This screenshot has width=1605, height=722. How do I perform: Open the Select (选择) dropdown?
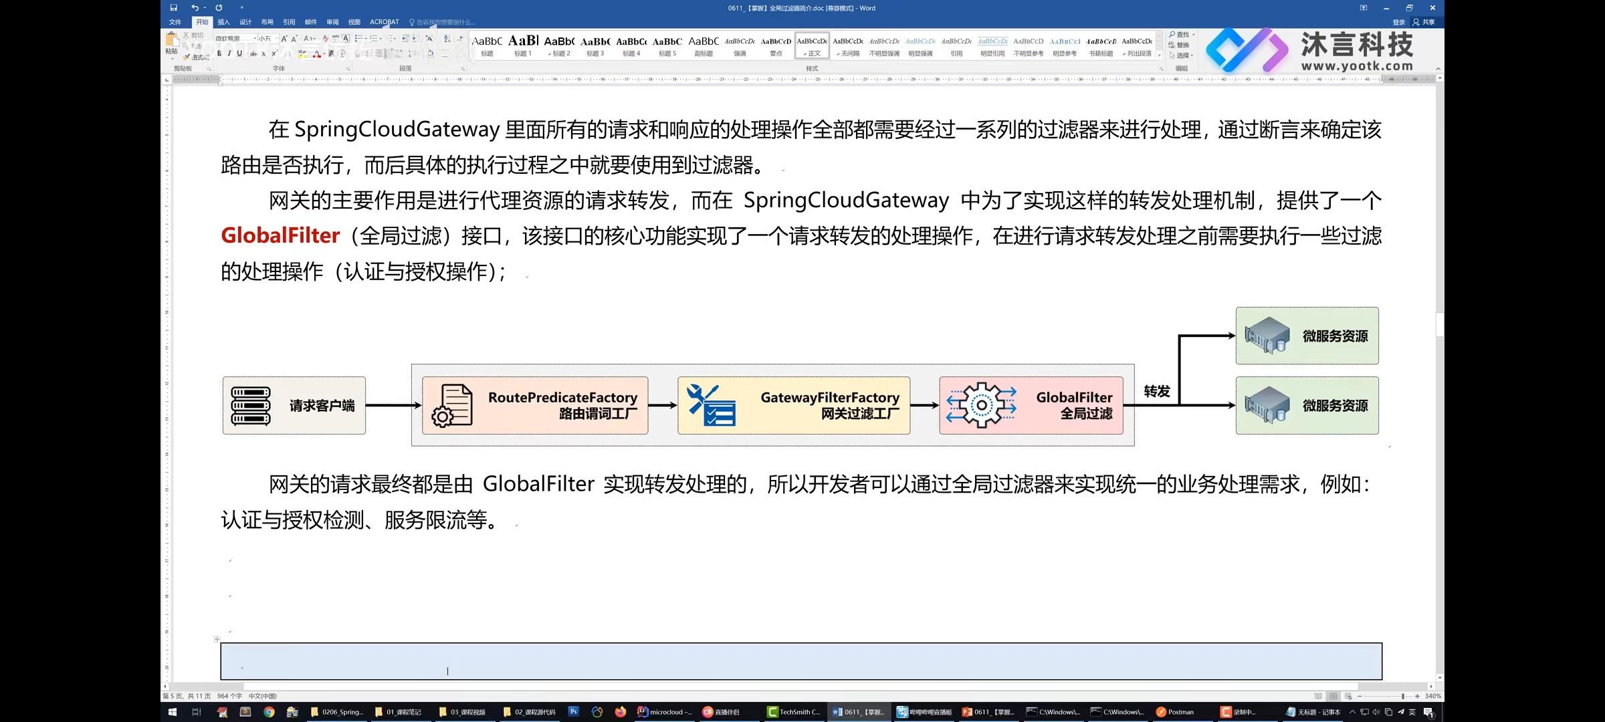coord(1181,55)
